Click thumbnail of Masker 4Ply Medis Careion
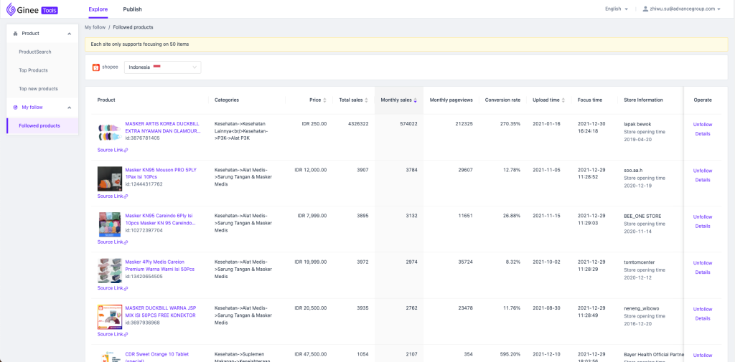 [x=110, y=270]
